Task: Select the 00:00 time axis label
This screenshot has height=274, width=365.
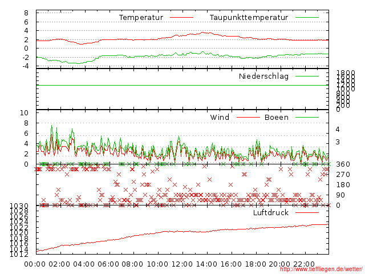Action: click(35, 264)
